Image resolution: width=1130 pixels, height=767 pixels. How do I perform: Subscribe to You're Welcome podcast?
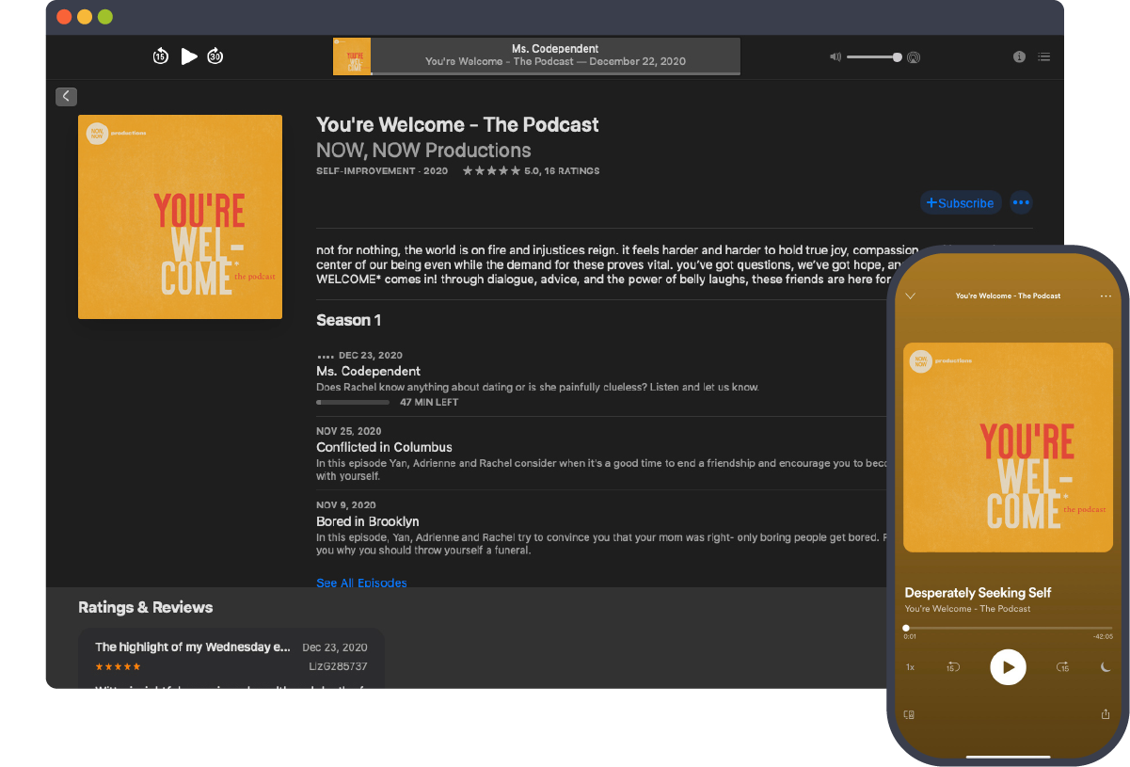tap(961, 202)
